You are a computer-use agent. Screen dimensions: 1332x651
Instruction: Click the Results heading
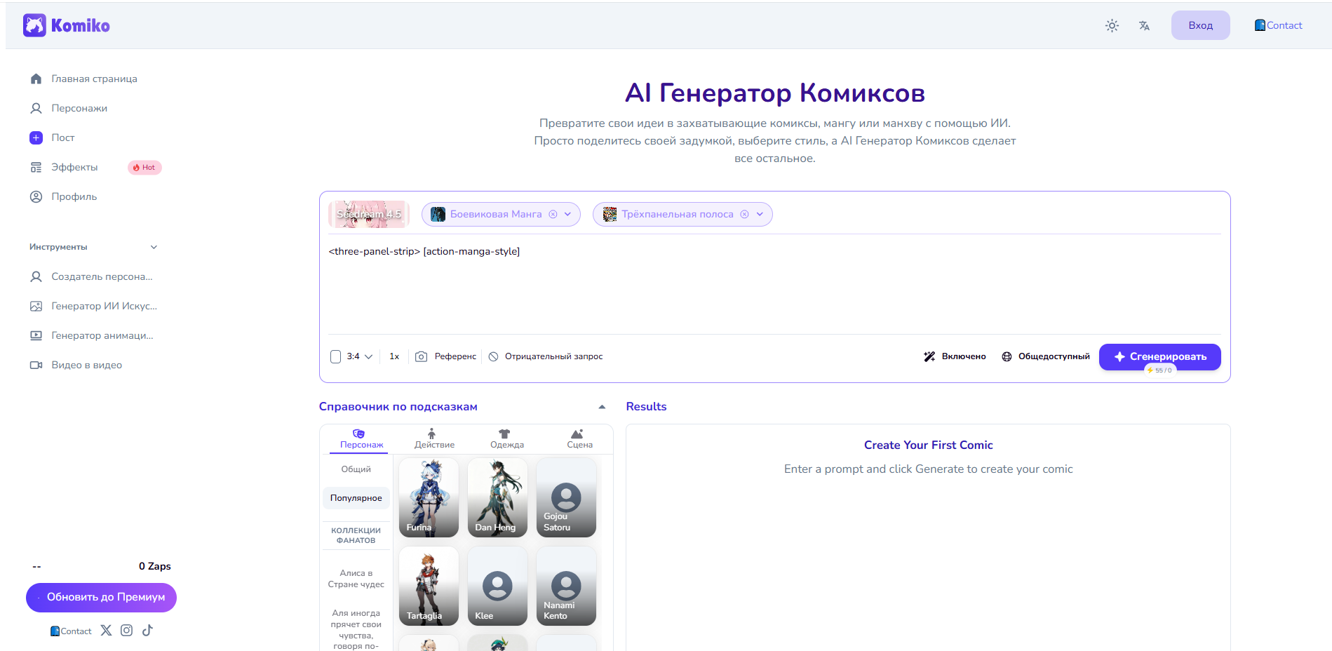646,407
